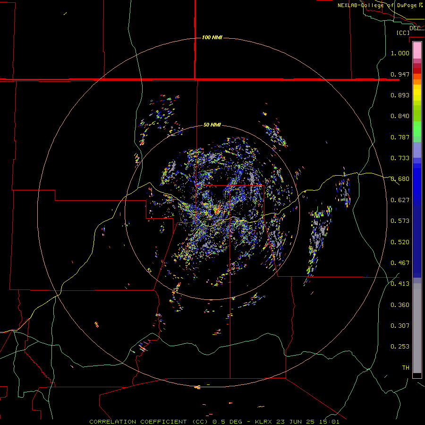Click the [CC] legend title

[403, 33]
